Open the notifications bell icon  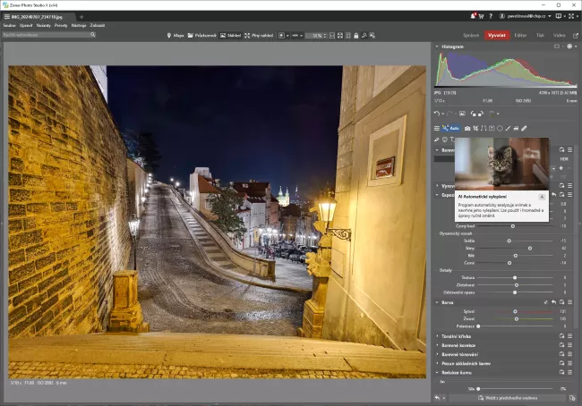tap(473, 16)
